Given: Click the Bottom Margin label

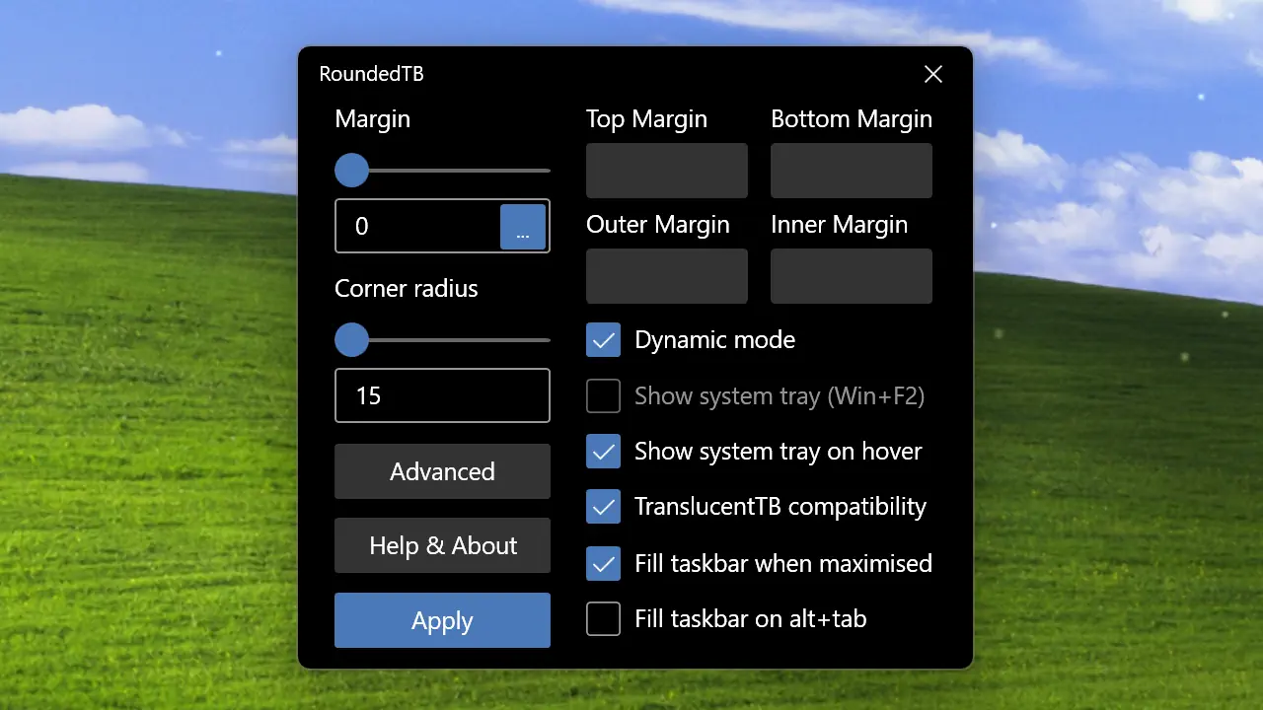Looking at the screenshot, I should point(852,119).
